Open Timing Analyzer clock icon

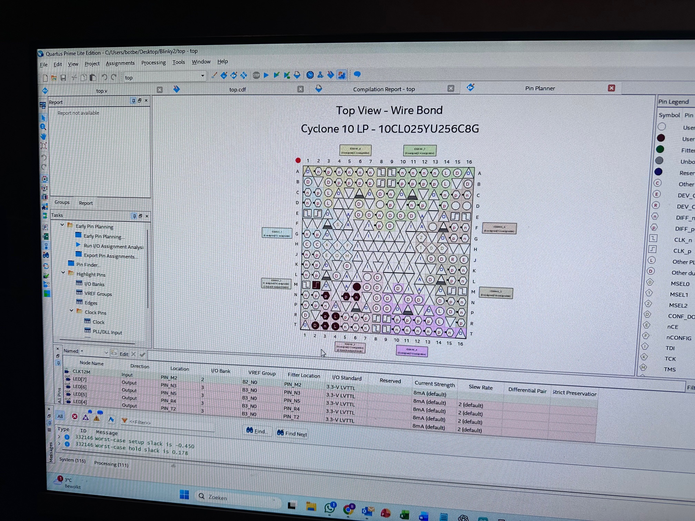pyautogui.click(x=310, y=74)
